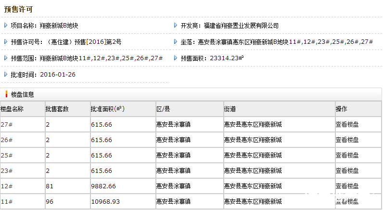This screenshot has width=383, height=210.
Task: Click the orange bar icon beside 楼盘信息
Action: pyautogui.click(x=6, y=94)
